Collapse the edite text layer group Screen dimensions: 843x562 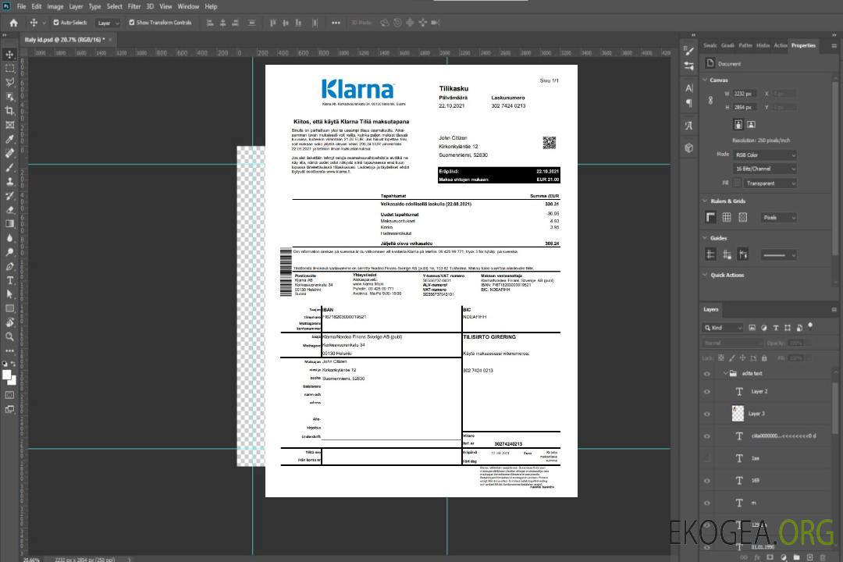click(x=726, y=373)
